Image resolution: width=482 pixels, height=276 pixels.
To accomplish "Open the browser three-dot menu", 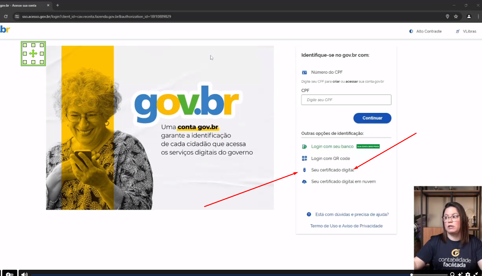I will point(479,16).
